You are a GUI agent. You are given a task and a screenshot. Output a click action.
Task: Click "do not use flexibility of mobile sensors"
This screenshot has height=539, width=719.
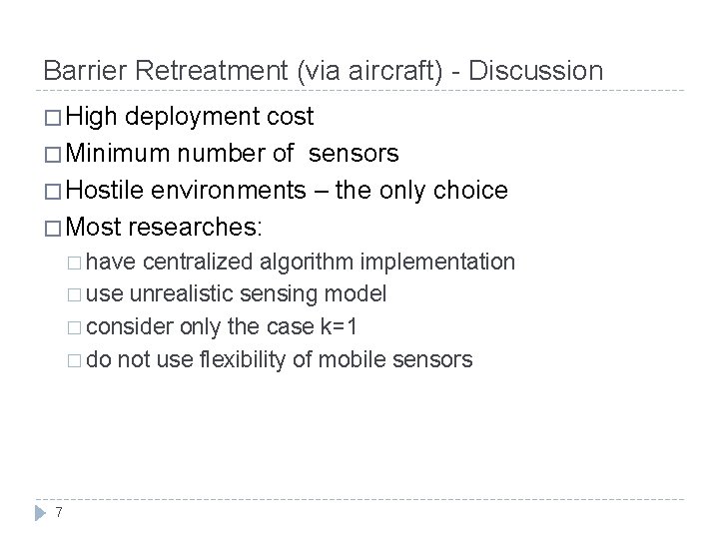(x=280, y=359)
